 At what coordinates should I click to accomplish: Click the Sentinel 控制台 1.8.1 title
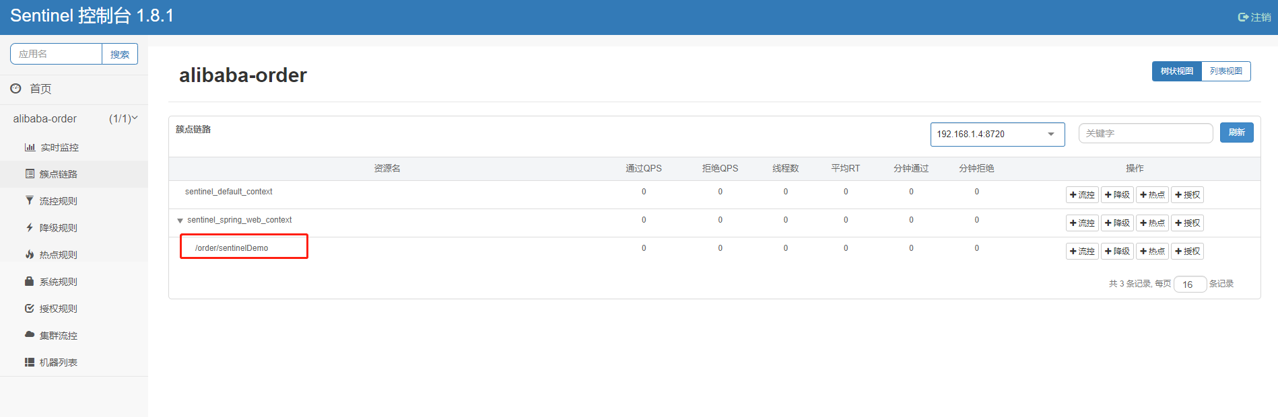pyautogui.click(x=92, y=16)
